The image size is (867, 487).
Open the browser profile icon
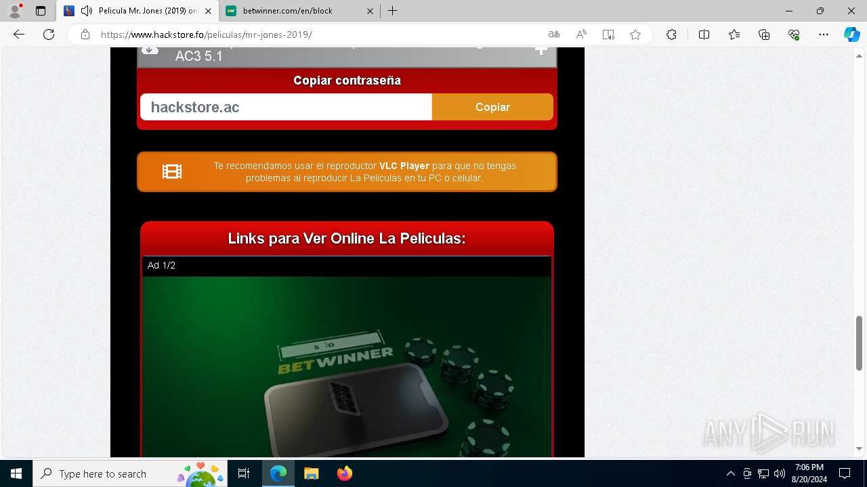coord(15,11)
